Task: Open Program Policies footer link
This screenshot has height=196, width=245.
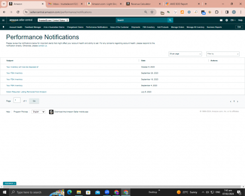Action: [x=21, y=112]
